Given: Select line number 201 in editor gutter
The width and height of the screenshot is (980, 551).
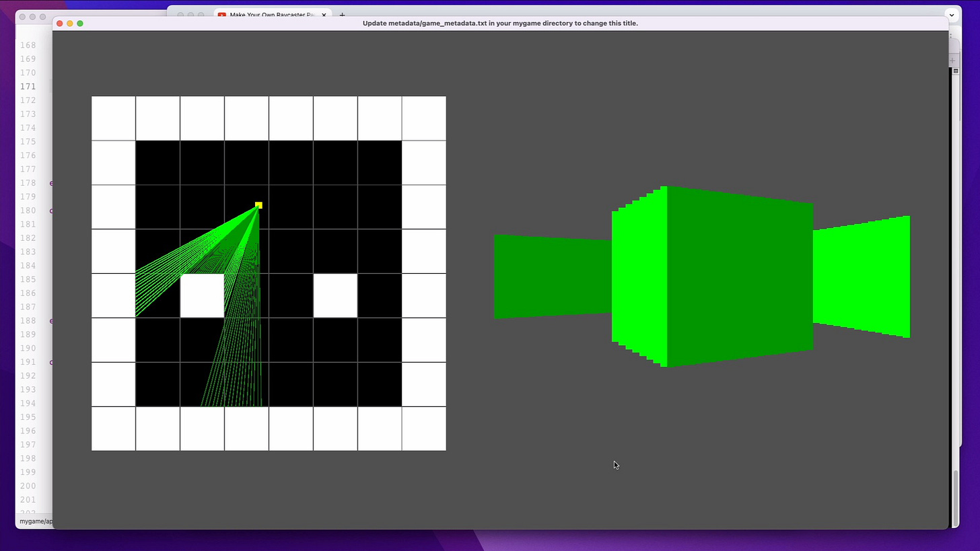Looking at the screenshot, I should coord(28,500).
